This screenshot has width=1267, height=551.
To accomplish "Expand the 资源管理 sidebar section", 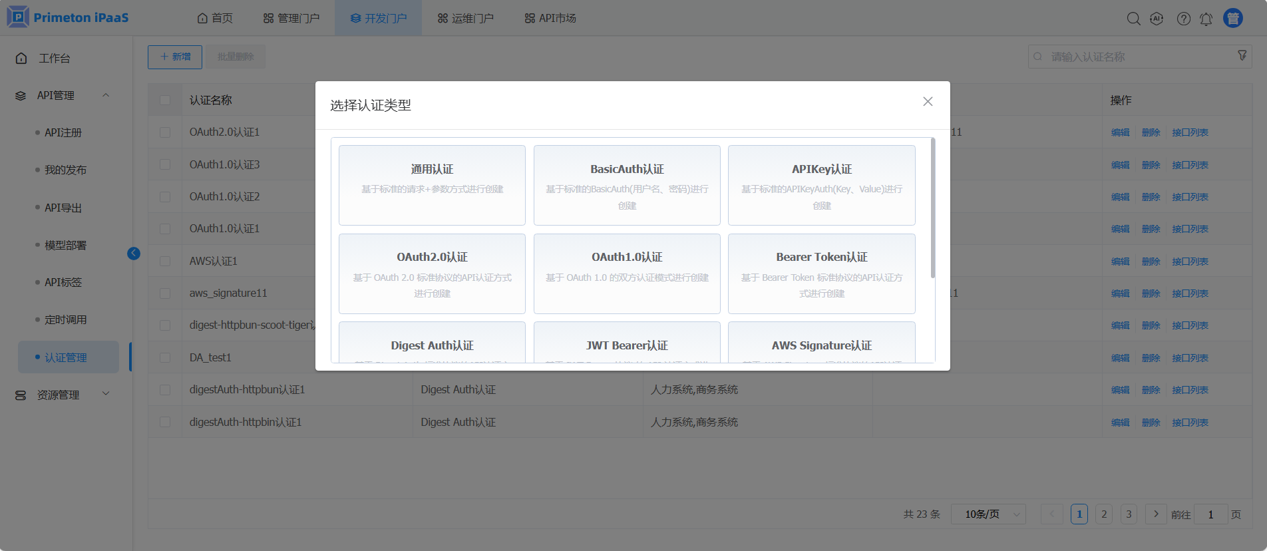I will 106,395.
